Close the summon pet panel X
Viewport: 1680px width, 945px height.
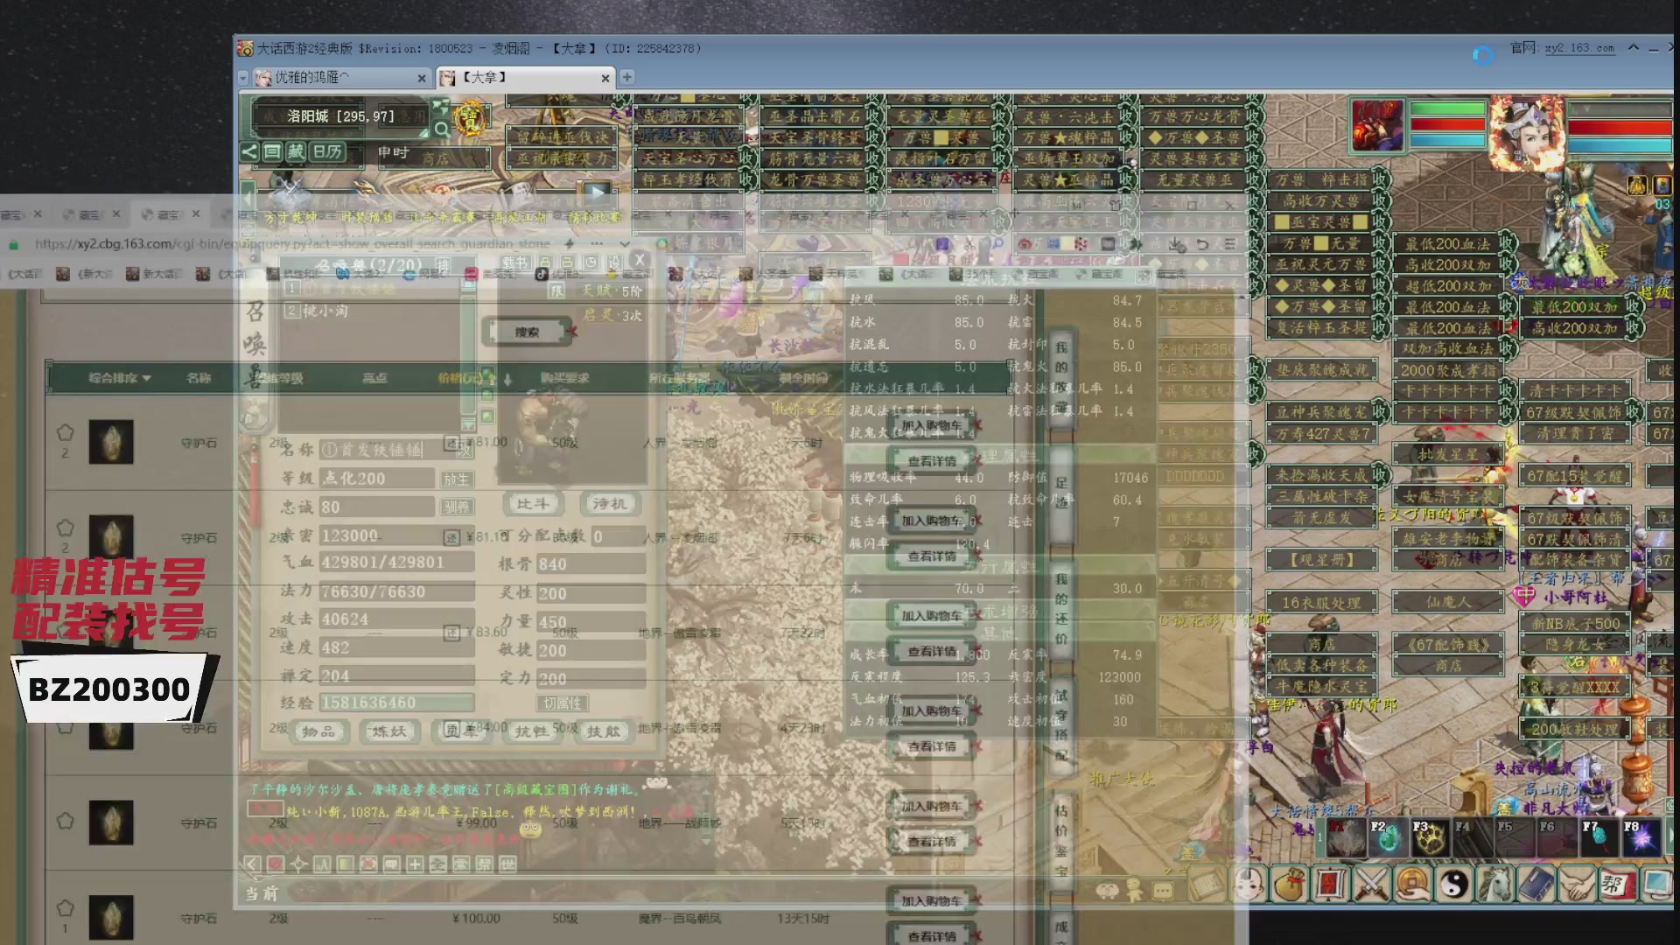[x=640, y=260]
